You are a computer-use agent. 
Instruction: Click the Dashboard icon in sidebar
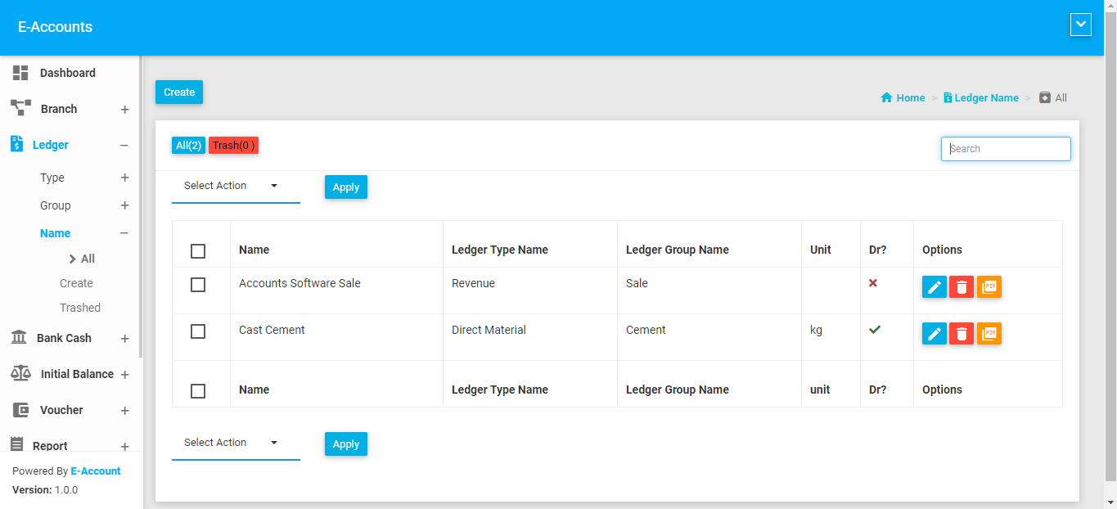point(20,73)
